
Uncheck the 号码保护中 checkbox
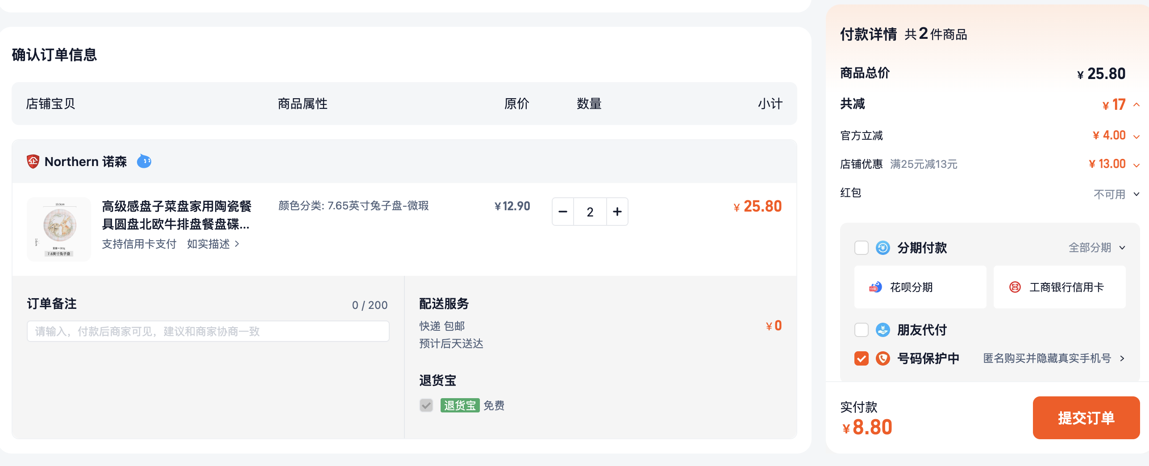pos(861,358)
